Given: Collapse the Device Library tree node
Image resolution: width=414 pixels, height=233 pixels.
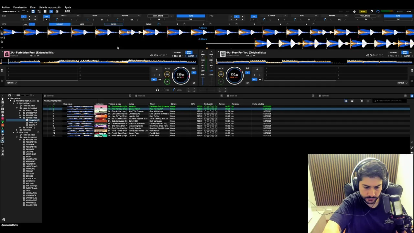Looking at the screenshot, I should click(14, 103).
